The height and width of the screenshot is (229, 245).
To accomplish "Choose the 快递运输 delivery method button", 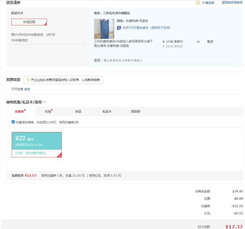I will coord(29,22).
